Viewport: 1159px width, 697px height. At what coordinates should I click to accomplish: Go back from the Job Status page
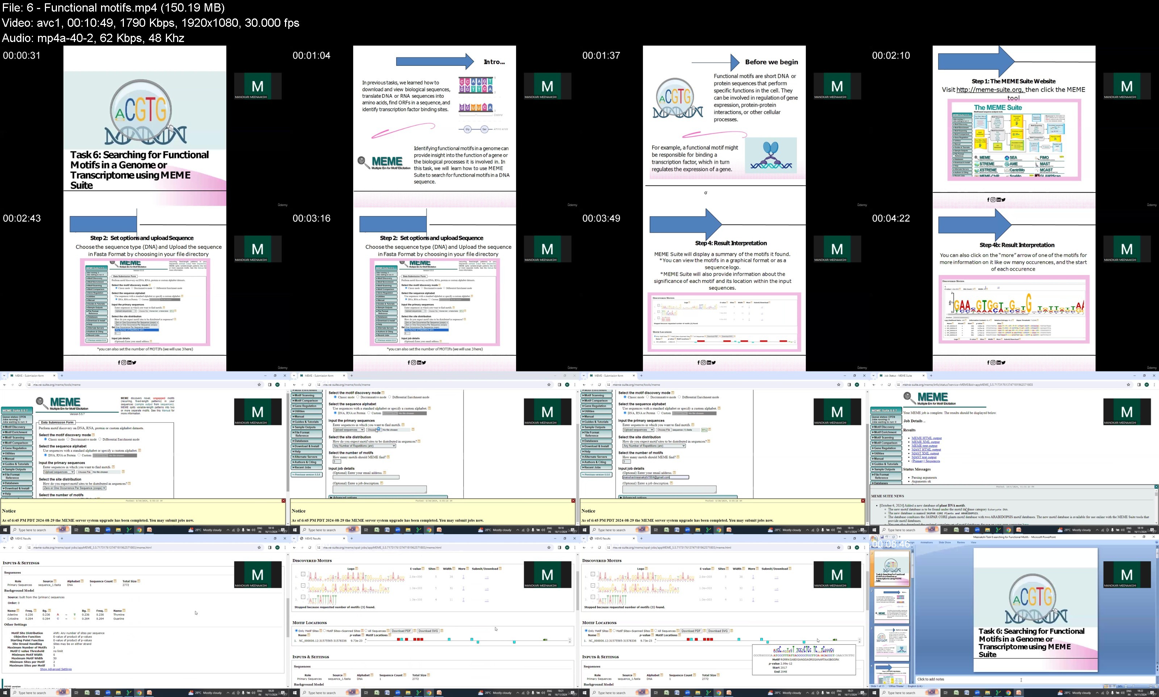(874, 385)
